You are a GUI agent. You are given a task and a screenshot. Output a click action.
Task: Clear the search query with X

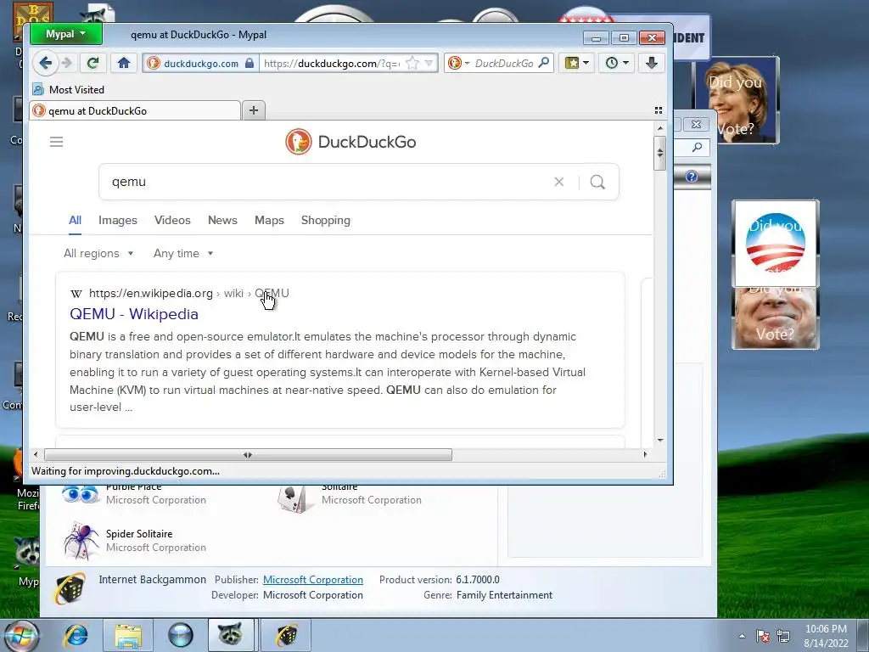click(x=559, y=182)
